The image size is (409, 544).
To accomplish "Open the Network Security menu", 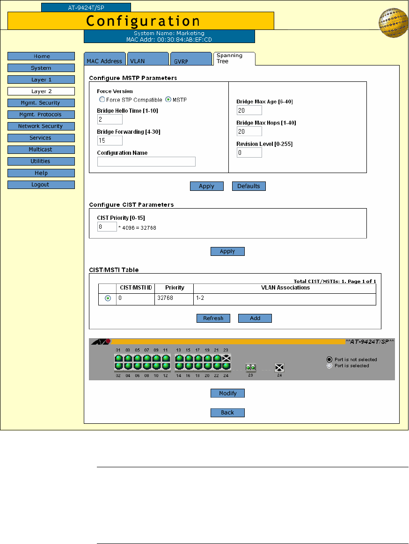I will (41, 126).
